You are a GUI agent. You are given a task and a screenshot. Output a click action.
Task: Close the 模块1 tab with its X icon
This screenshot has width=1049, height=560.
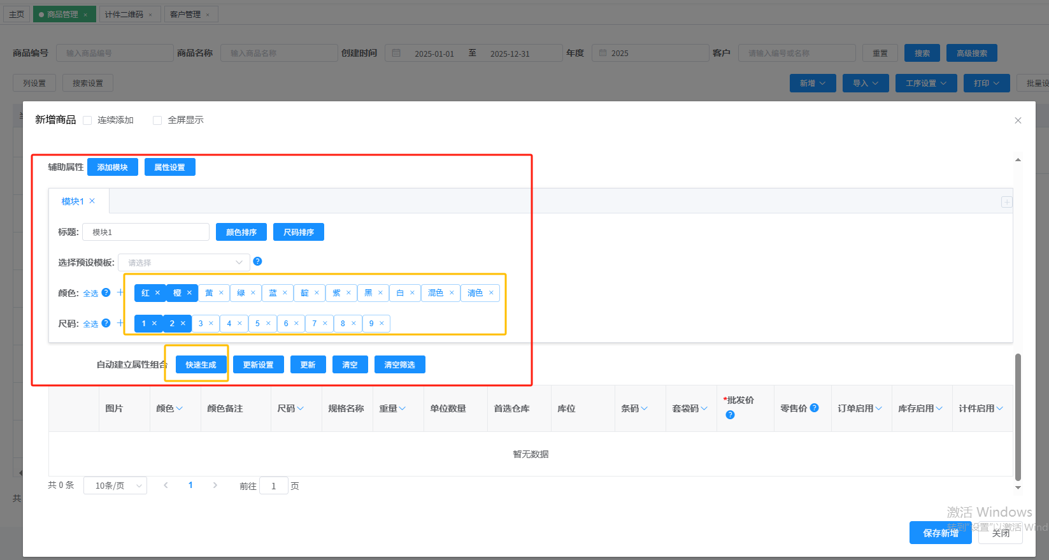tap(92, 201)
